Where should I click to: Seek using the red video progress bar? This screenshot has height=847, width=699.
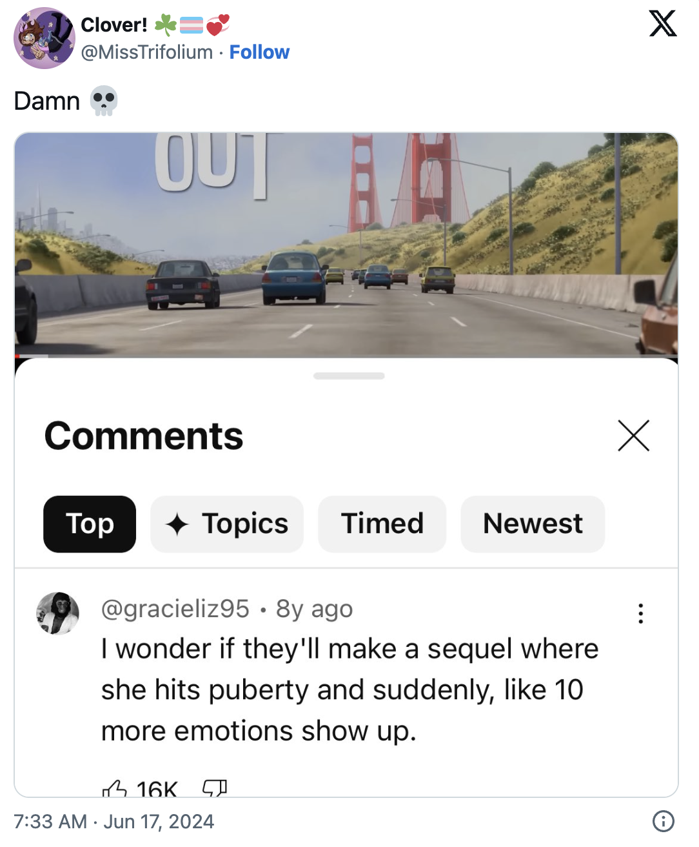[31, 356]
